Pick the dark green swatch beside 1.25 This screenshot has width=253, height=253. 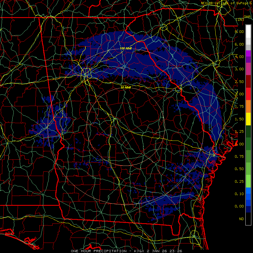[x=248, y=131]
